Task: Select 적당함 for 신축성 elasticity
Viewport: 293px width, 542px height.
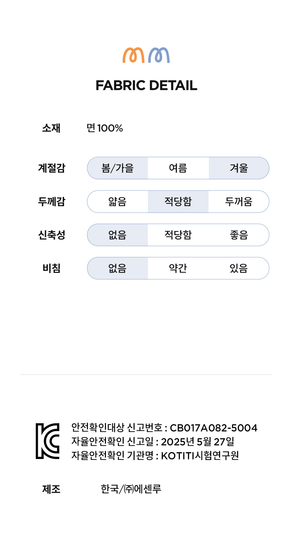Action: 178,235
